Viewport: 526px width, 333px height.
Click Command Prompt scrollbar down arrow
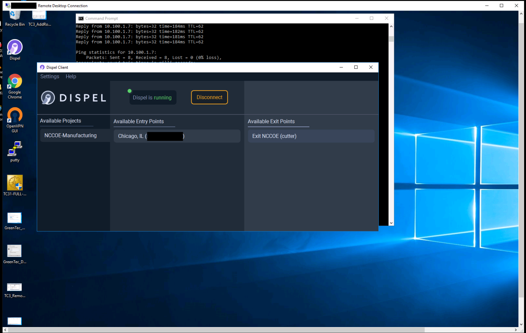click(x=391, y=223)
